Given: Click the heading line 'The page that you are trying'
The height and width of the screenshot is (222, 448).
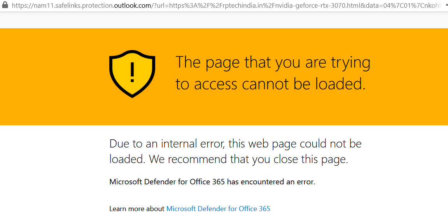Looking at the screenshot, I should (x=273, y=63).
